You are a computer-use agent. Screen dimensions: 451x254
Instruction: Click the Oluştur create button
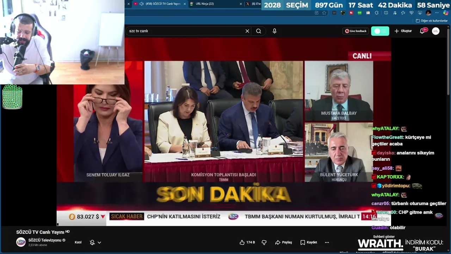click(x=403, y=31)
